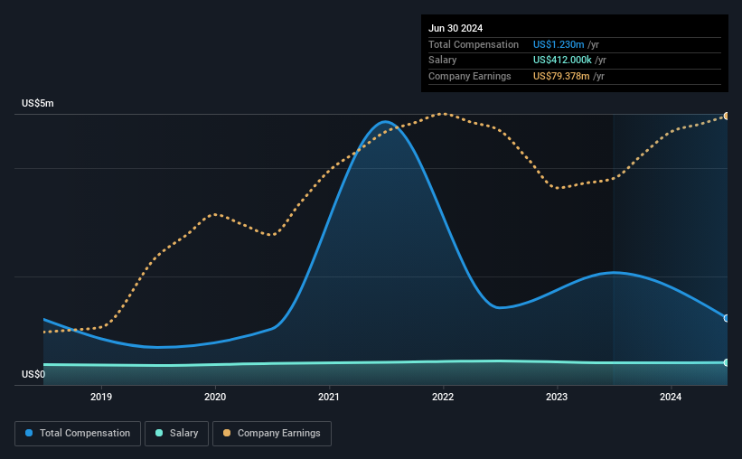Click the US$0 y-axis label
The width and height of the screenshot is (742, 459).
point(33,374)
